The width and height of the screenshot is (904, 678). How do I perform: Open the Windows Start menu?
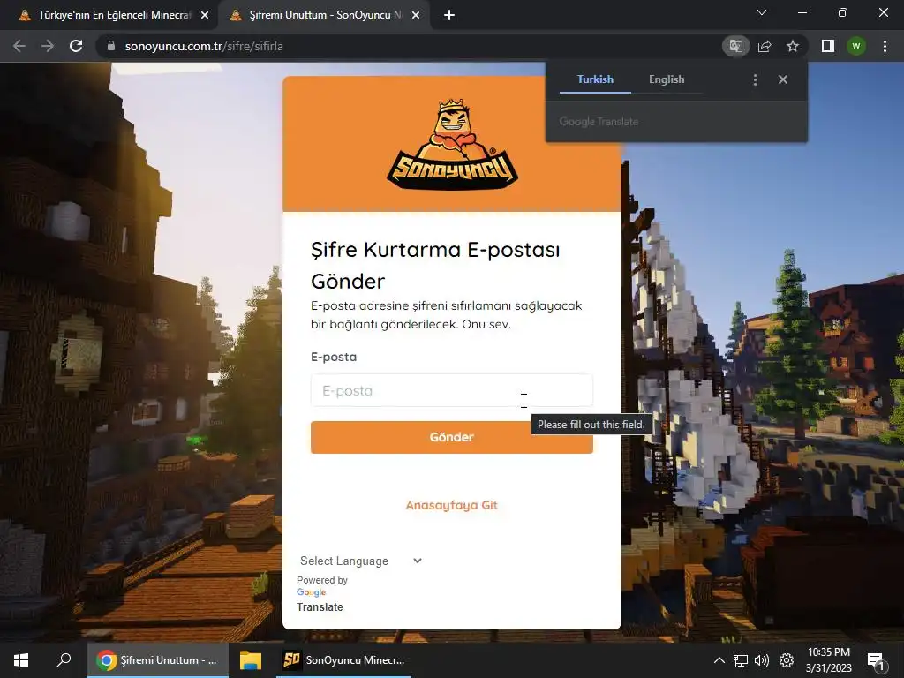[x=21, y=660]
